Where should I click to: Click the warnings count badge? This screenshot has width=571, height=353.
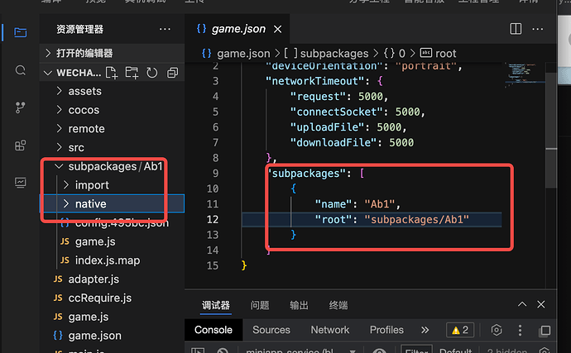pyautogui.click(x=460, y=330)
